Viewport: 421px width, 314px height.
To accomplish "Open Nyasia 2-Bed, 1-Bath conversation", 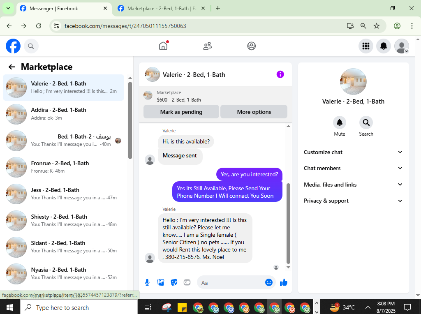I will (63, 273).
